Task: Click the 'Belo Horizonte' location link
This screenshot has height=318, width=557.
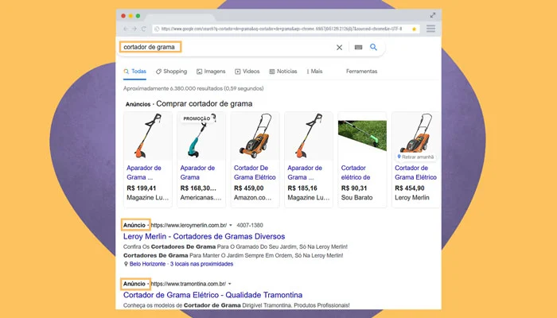Action: tap(147, 264)
